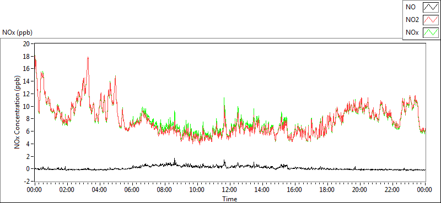441x203 pixels.
Task: Click the 14:00 time axis label
Action: point(262,190)
